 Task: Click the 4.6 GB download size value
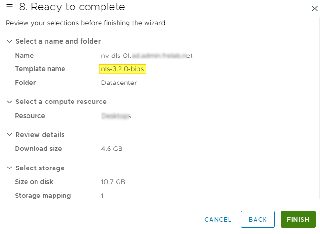pyautogui.click(x=112, y=149)
